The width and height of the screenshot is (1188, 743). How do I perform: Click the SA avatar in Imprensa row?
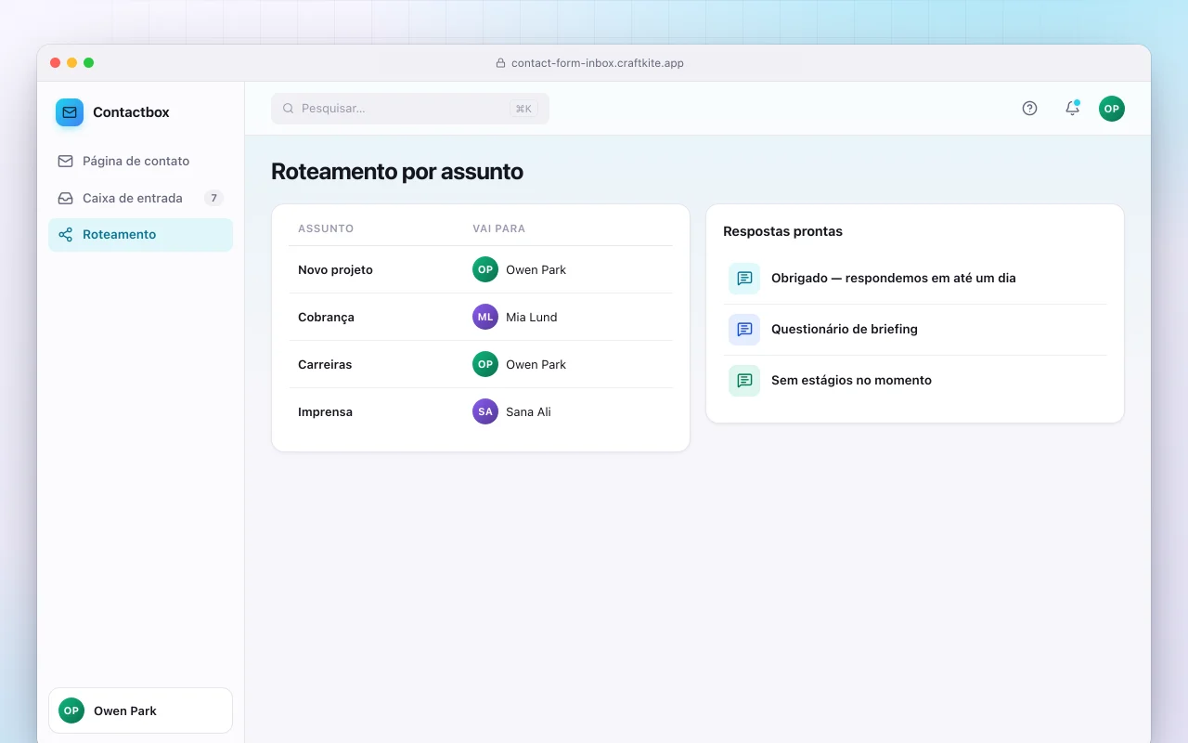(x=485, y=411)
